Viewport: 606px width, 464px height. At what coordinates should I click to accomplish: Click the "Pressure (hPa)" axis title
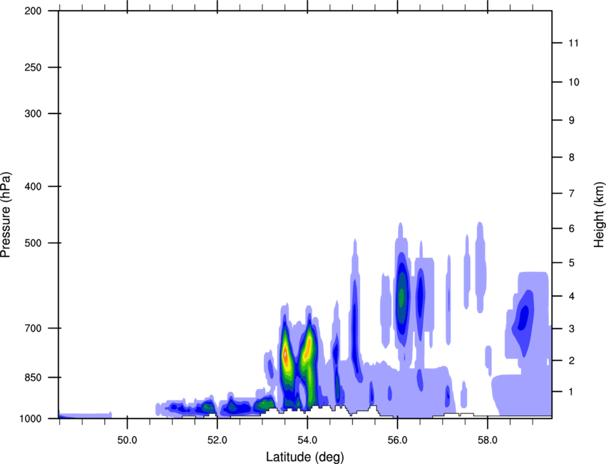(x=6, y=215)
